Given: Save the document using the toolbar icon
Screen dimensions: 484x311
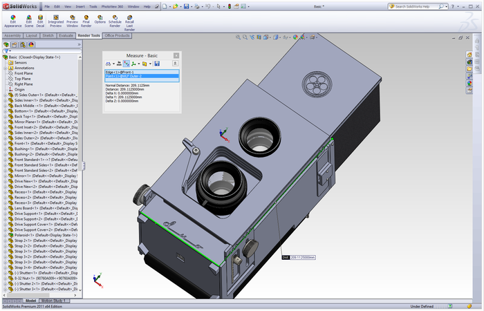Looking at the screenshot, I should click(186, 6).
